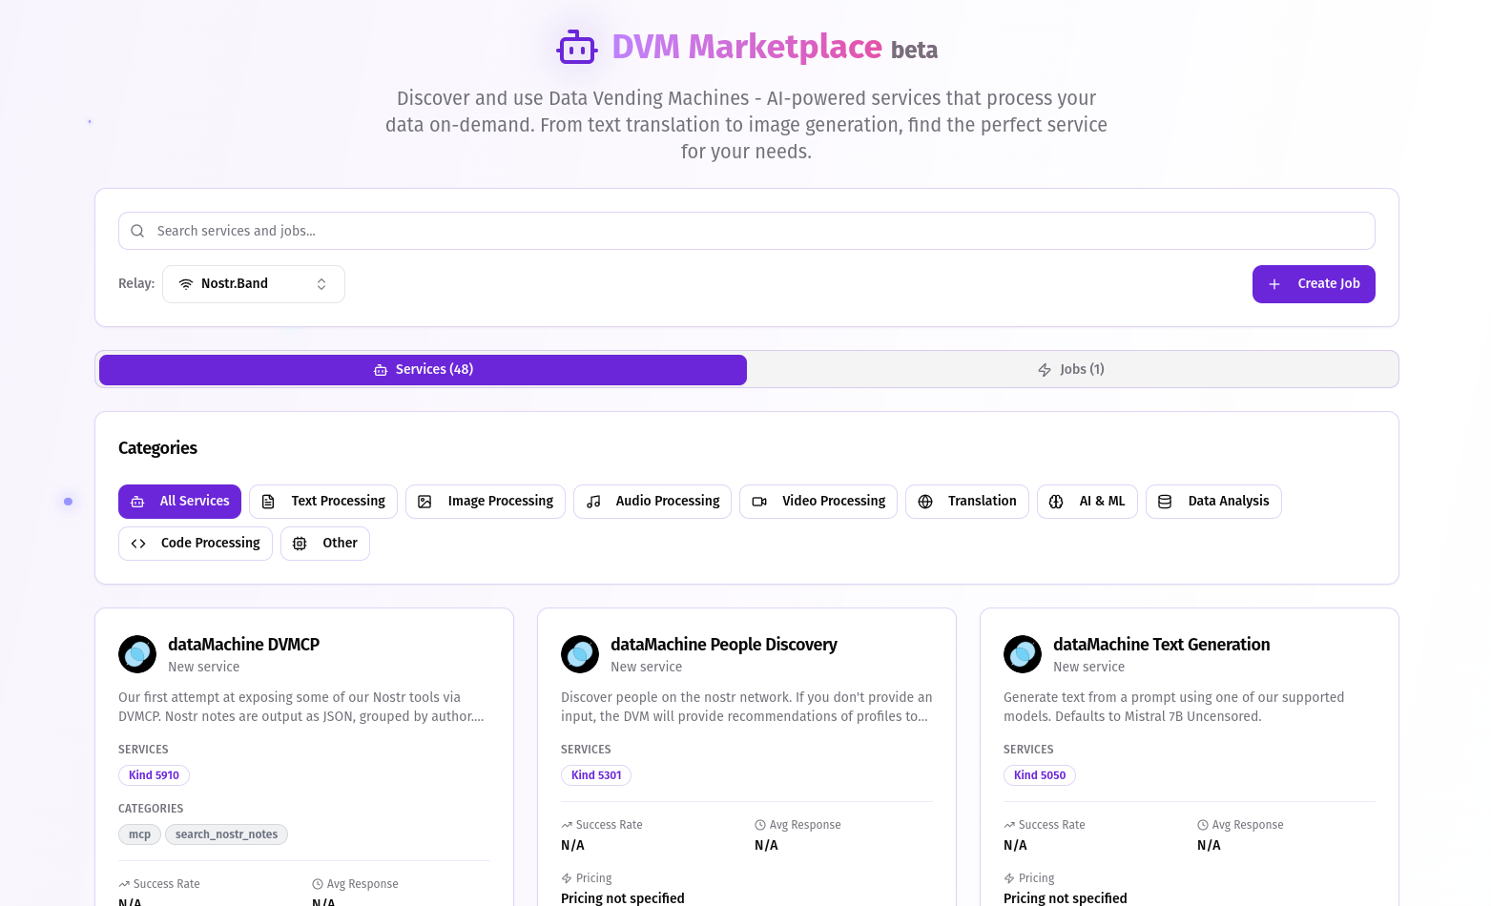
Task: Open the Nostr.Band relay dropdown
Action: (253, 284)
